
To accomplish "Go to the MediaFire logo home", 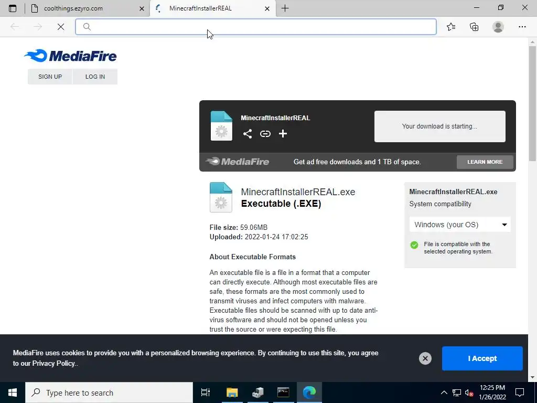I will click(70, 56).
